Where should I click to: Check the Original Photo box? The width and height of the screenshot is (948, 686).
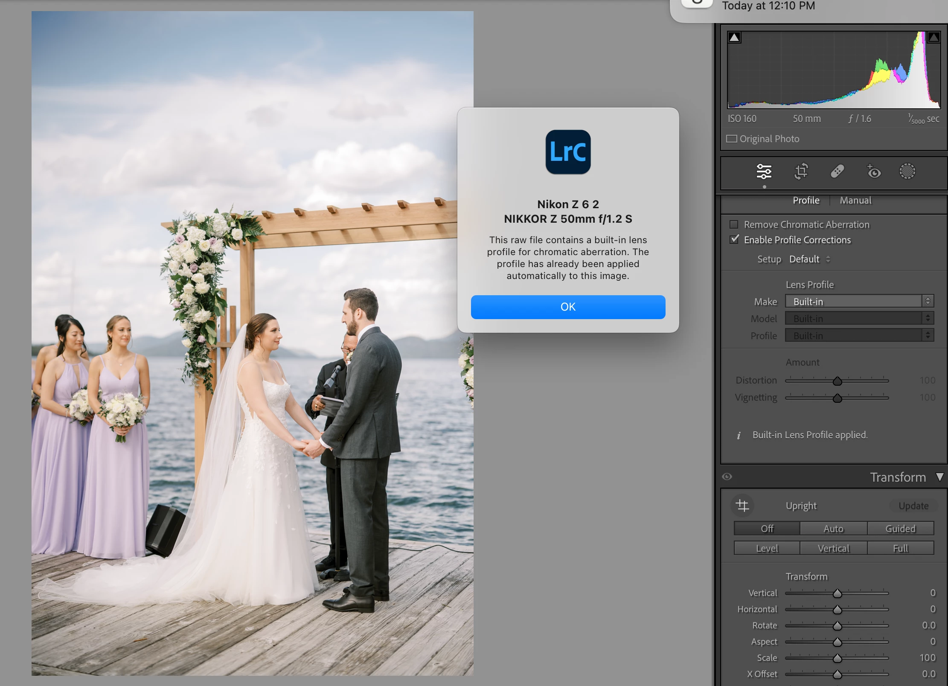coord(732,139)
